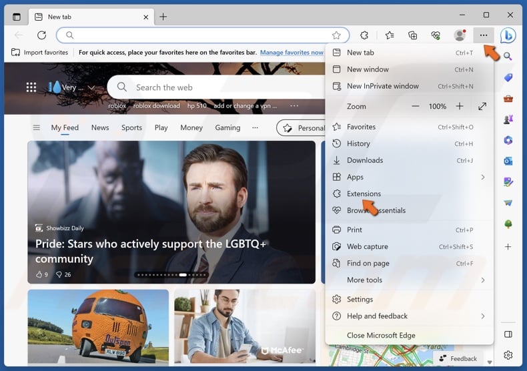Open the sidebar Games chess icon
527x371 pixels.
click(508, 119)
